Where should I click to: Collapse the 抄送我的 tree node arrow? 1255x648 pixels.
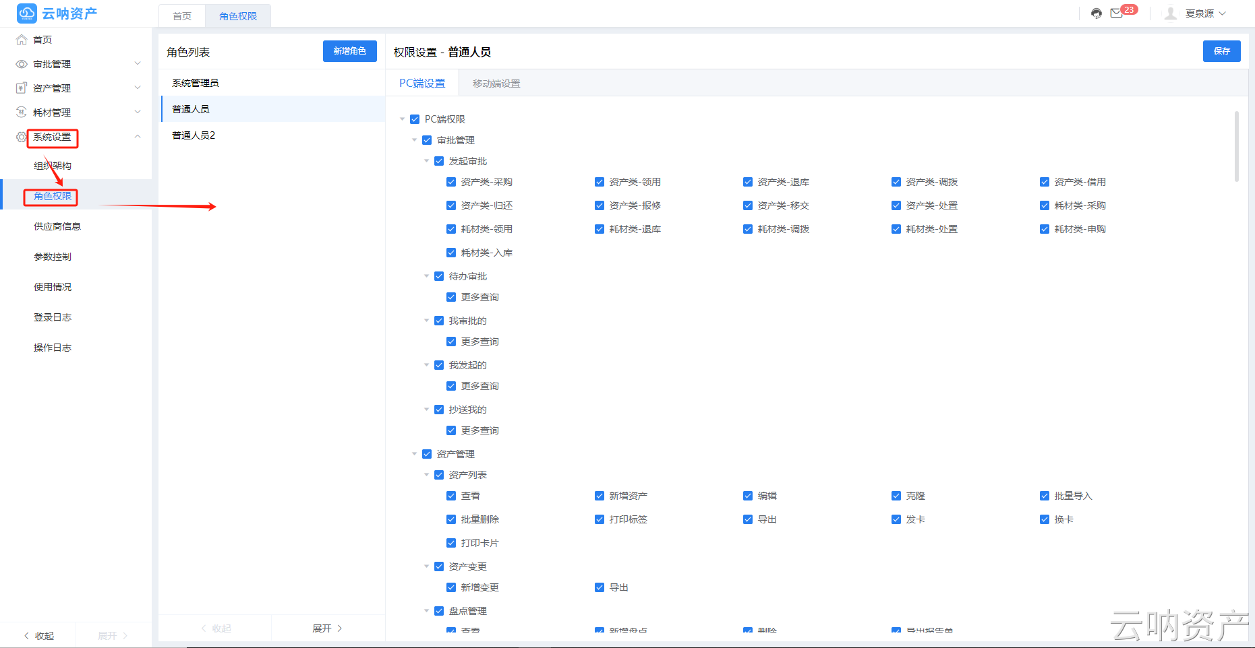[427, 410]
